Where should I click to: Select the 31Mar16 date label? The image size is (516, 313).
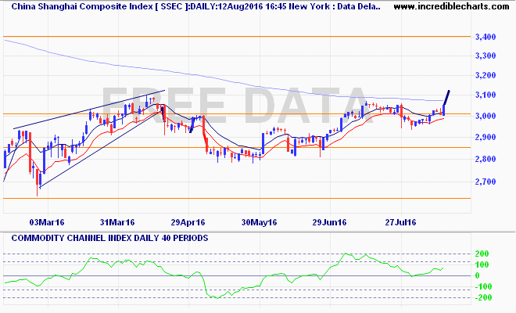(117, 222)
